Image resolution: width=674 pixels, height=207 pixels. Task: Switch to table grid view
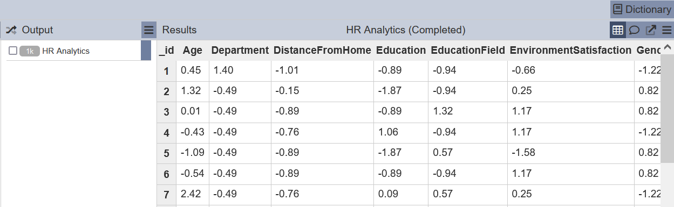click(618, 30)
